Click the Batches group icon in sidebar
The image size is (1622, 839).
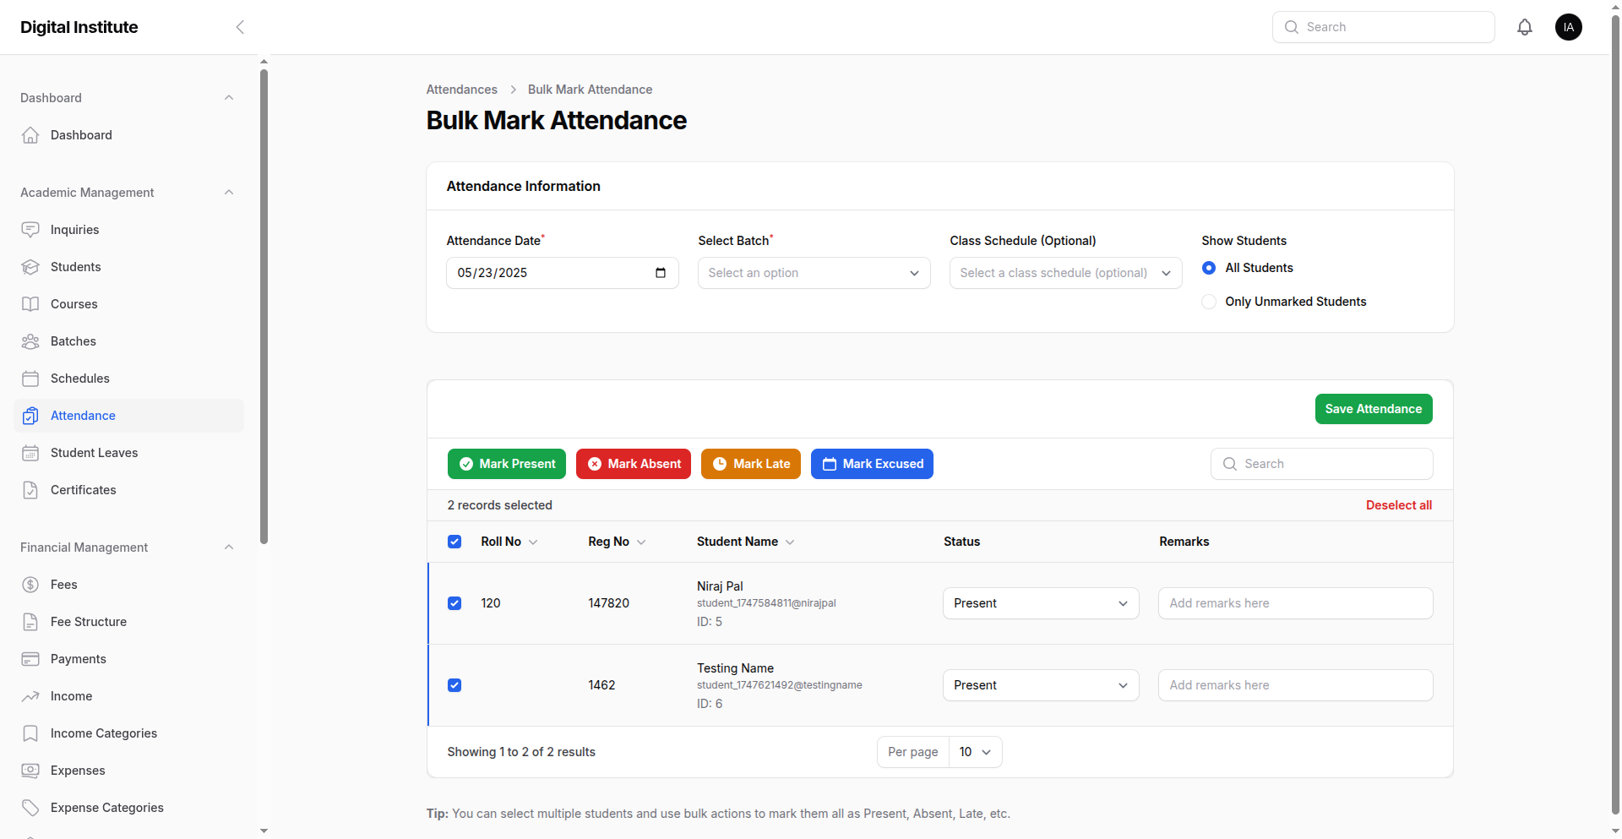(30, 341)
